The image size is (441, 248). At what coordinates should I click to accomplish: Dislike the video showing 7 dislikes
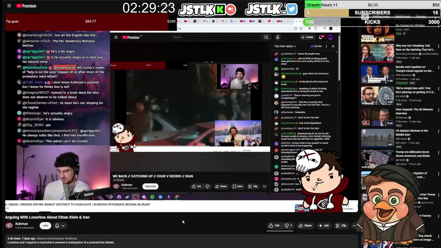(x=288, y=226)
